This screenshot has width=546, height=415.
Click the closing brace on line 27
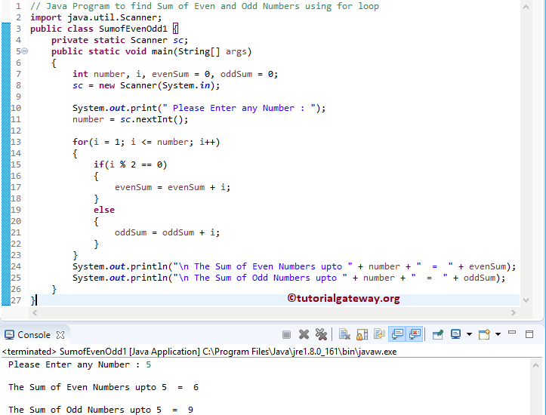tap(32, 300)
